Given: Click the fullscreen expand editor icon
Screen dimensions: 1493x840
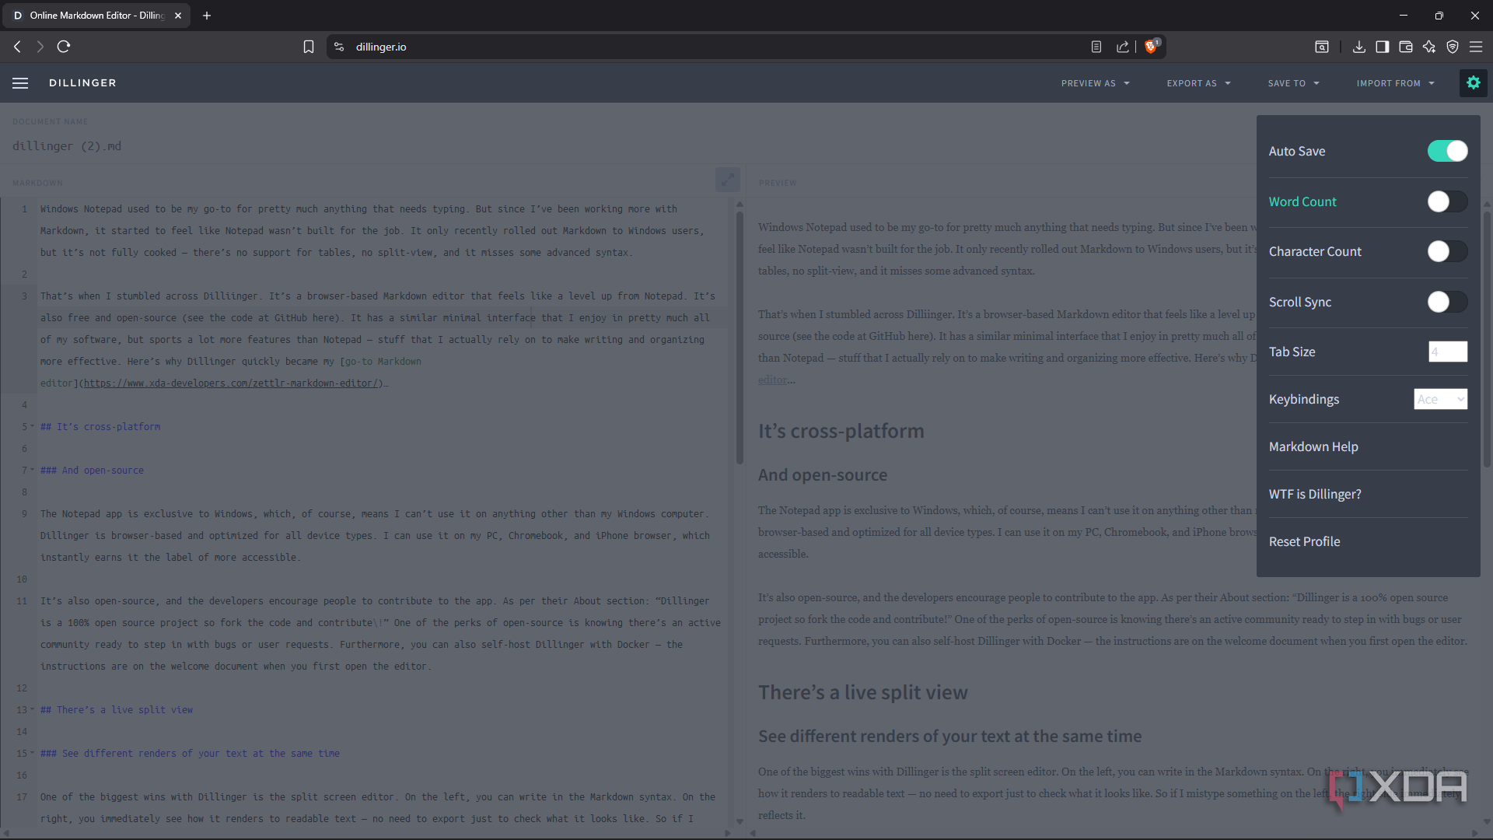Looking at the screenshot, I should click(x=727, y=180).
